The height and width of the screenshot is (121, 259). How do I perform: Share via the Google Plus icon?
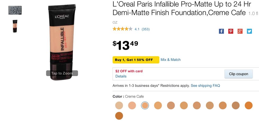point(240,31)
